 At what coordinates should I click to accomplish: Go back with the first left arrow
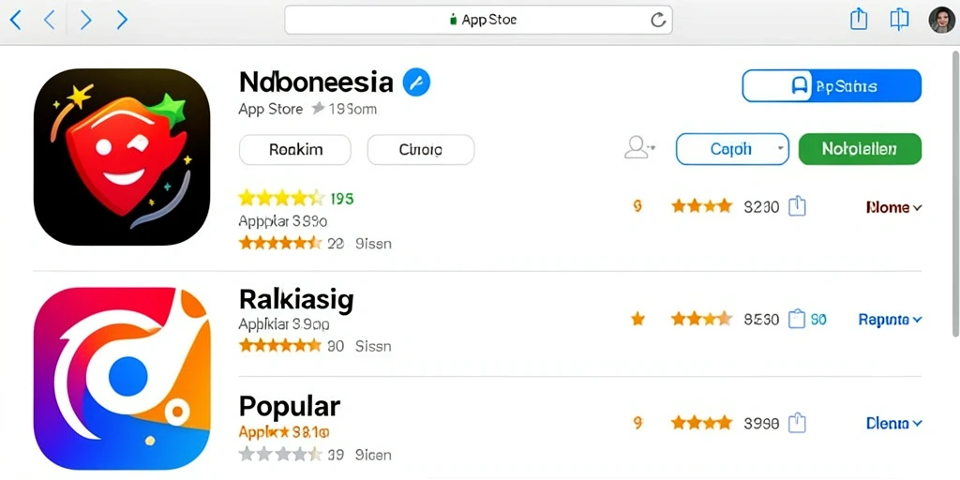(x=15, y=21)
